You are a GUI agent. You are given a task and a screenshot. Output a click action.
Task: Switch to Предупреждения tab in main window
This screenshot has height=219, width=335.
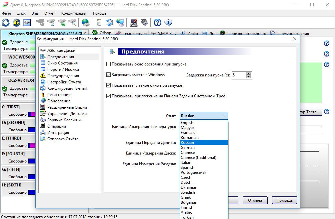[x=290, y=33]
